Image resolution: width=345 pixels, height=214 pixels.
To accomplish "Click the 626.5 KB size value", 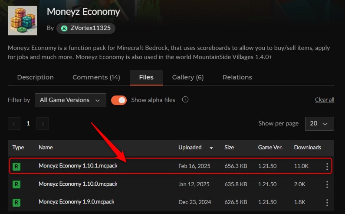I will [x=236, y=202].
